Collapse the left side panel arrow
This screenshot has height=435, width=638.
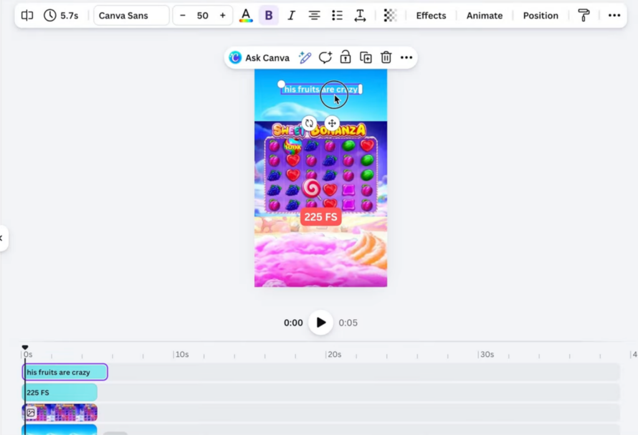tap(2, 238)
